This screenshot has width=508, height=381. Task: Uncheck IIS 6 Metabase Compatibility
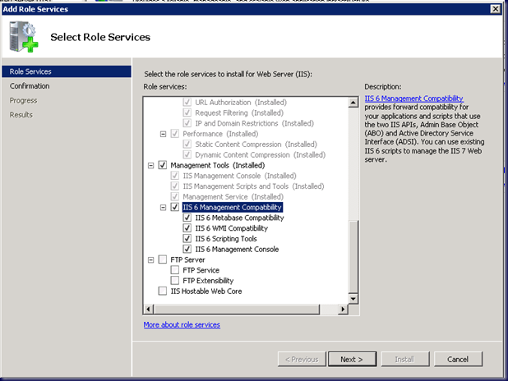pos(187,218)
